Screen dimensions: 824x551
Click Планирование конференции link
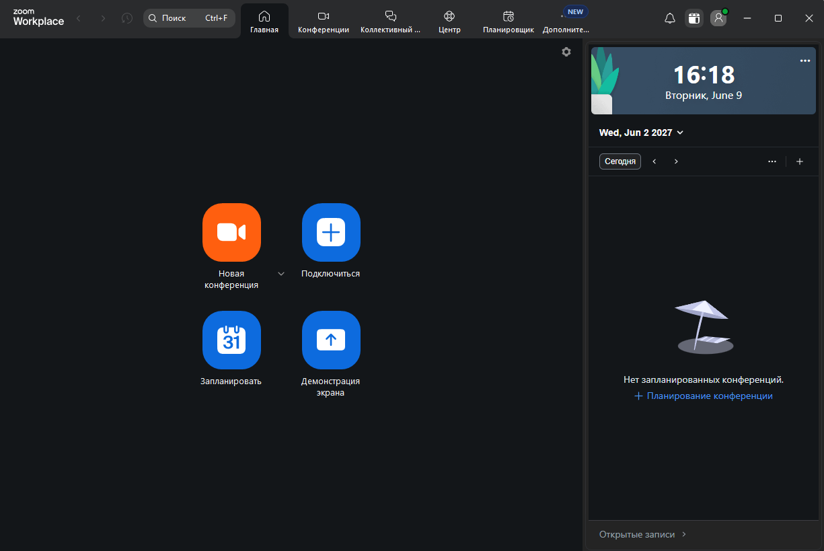[x=704, y=396]
